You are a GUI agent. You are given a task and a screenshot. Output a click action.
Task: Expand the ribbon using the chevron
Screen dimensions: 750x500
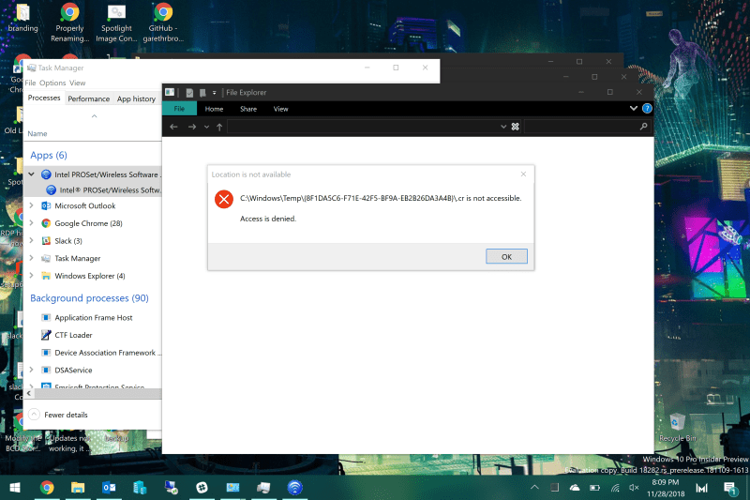[634, 108]
